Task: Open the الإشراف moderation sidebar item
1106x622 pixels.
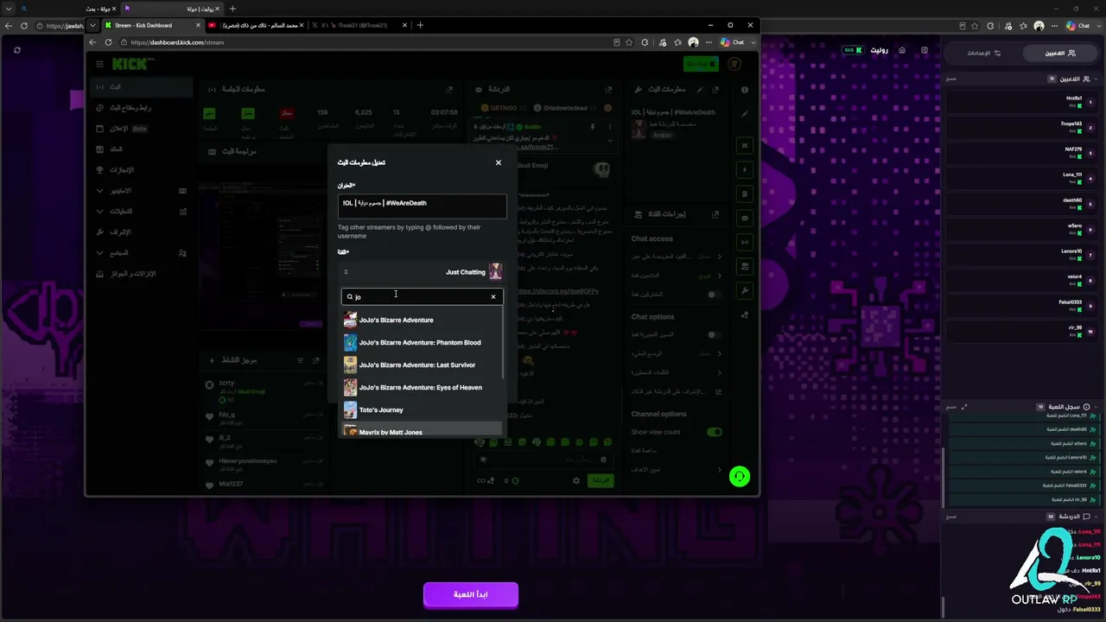Action: [x=141, y=232]
